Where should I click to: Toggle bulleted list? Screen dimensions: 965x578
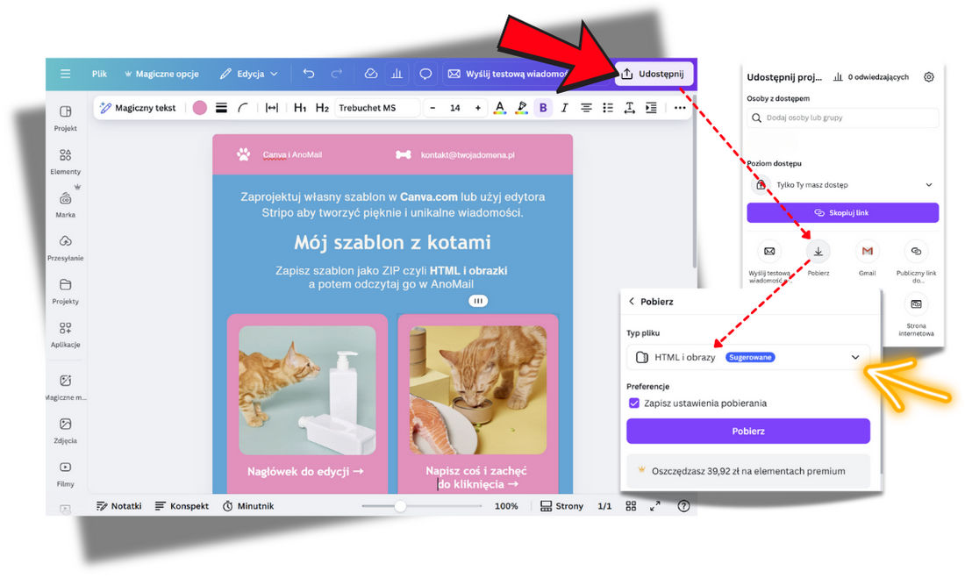(x=608, y=108)
